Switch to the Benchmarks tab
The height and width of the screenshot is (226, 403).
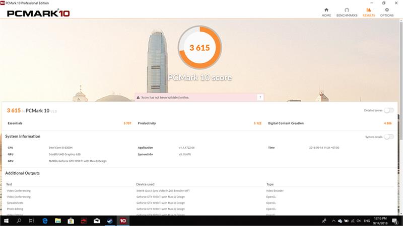(347, 12)
